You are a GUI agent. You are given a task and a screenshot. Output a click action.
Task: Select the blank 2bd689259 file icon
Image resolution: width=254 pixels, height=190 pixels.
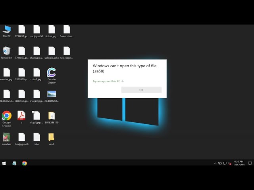[x=7, y=94]
